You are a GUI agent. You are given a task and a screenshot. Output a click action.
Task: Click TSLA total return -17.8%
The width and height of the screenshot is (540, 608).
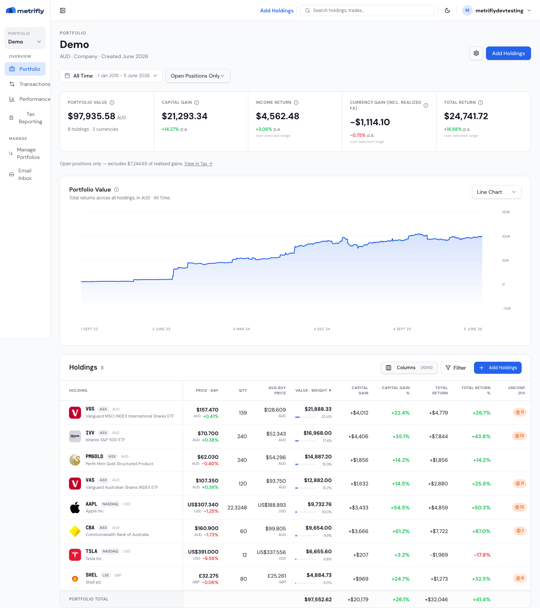pos(482,555)
